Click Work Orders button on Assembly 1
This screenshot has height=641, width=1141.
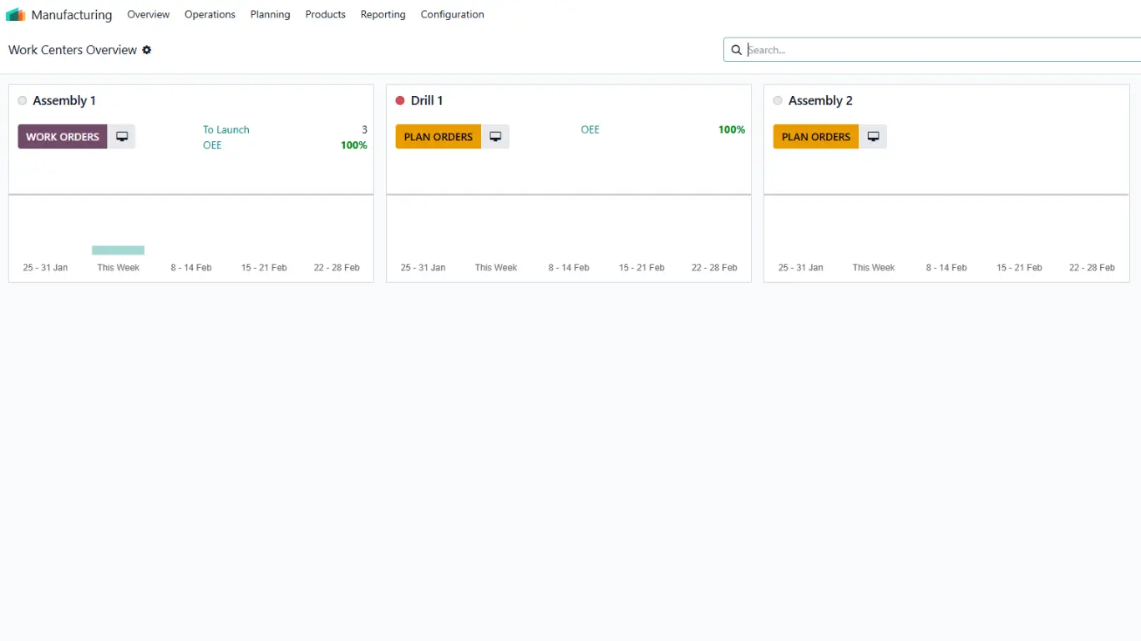63,137
